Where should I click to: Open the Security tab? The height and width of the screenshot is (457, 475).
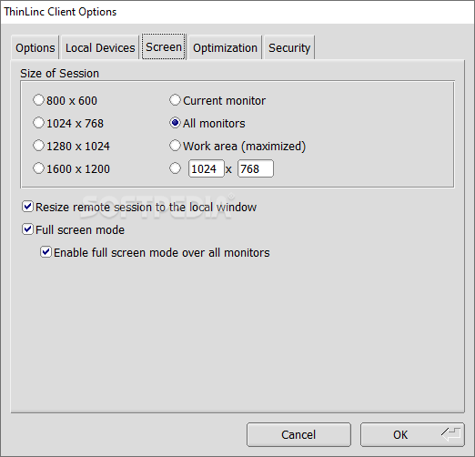coord(289,47)
